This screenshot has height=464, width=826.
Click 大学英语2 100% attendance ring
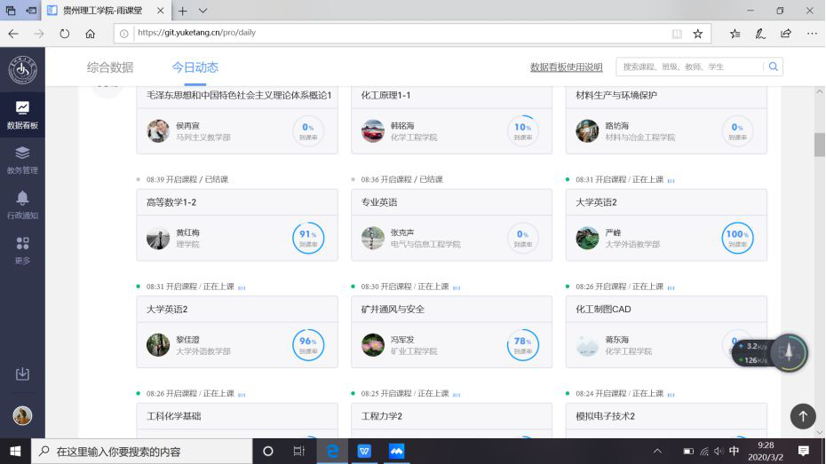736,238
